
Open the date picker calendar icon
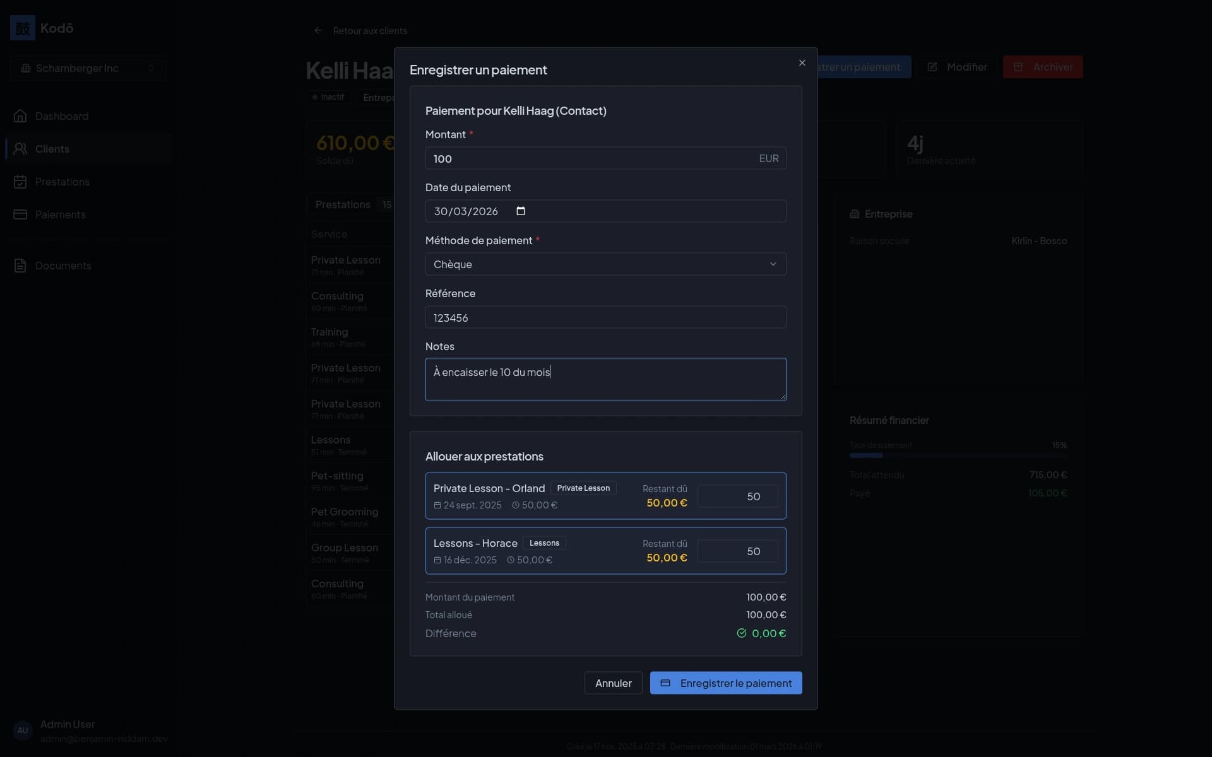coord(520,211)
